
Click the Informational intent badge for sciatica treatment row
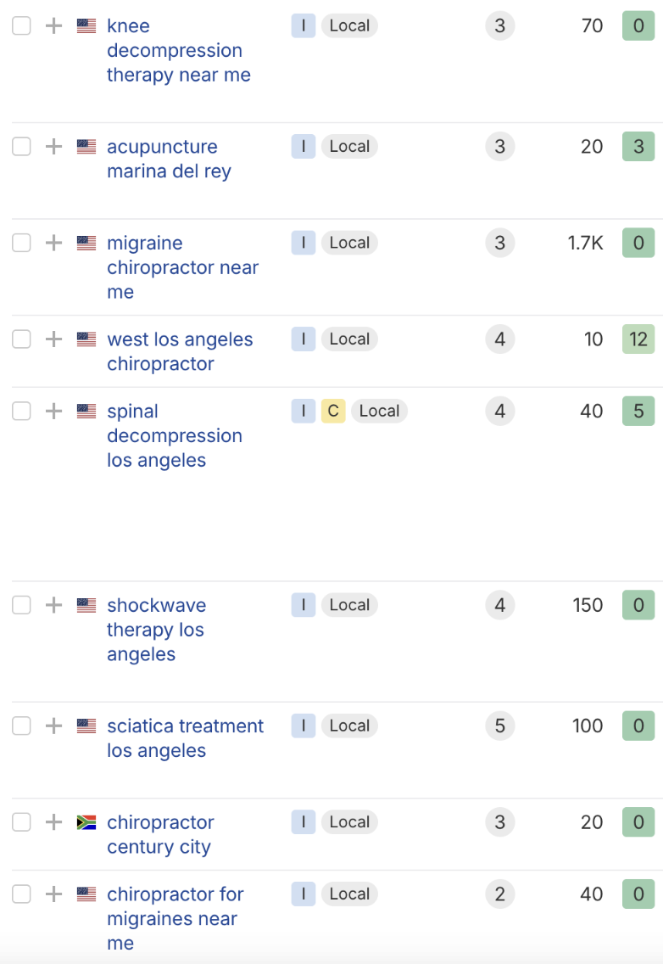(303, 726)
